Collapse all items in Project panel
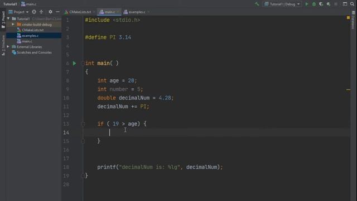Viewport: 357px width, 201px height. click(x=41, y=12)
